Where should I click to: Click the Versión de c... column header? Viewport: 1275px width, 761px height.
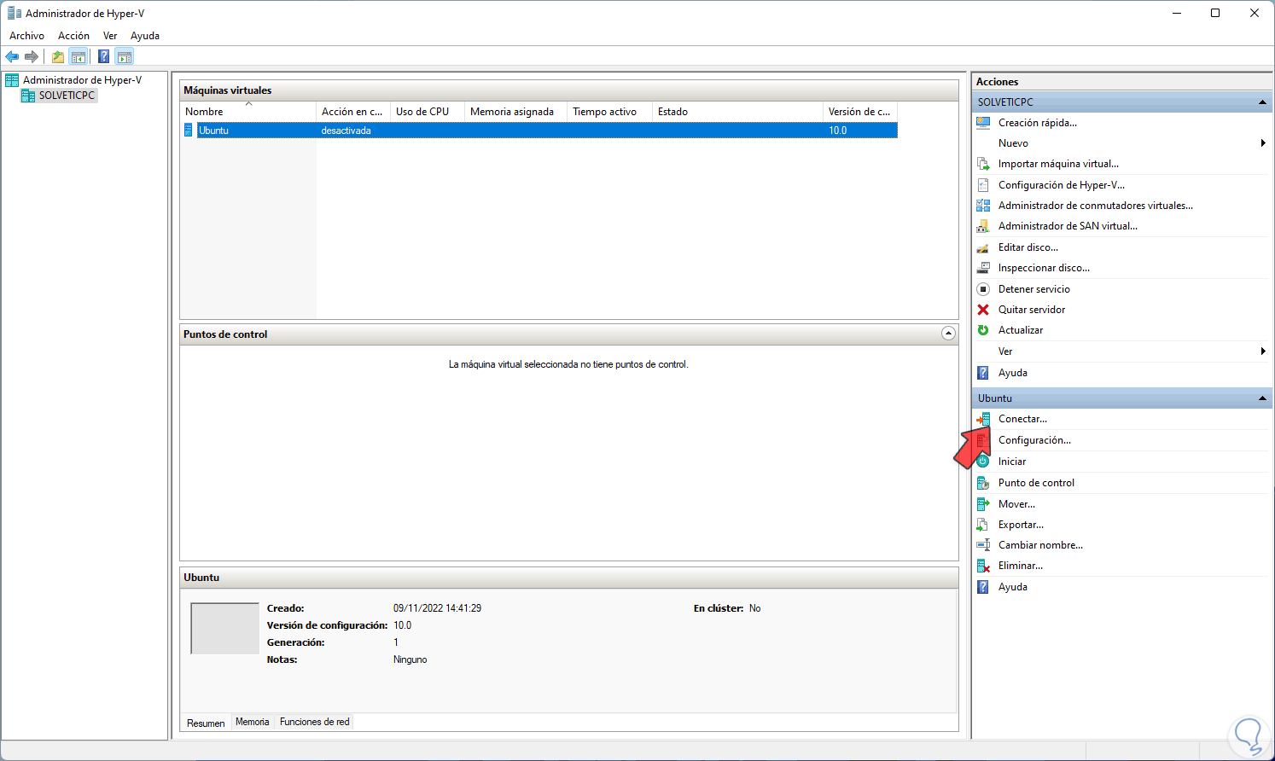(x=860, y=112)
